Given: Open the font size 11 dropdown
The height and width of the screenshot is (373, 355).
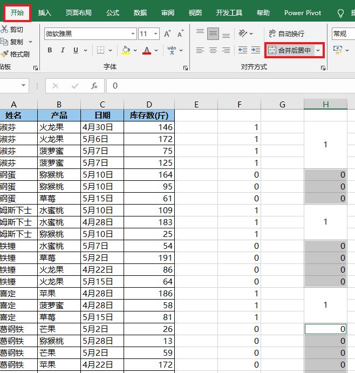Looking at the screenshot, I should 155,34.
